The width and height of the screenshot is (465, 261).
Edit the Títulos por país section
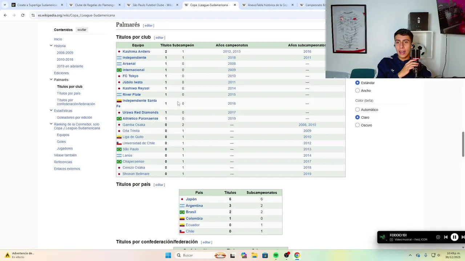pyautogui.click(x=159, y=185)
